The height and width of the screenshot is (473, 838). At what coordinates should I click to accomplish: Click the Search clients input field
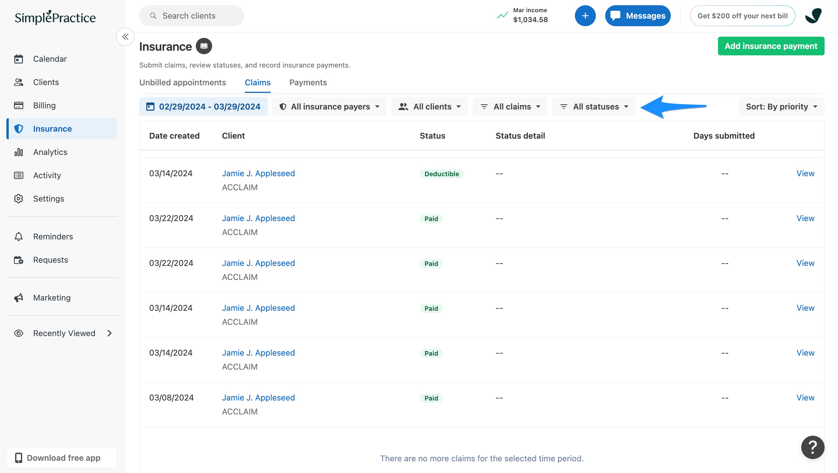pyautogui.click(x=192, y=16)
